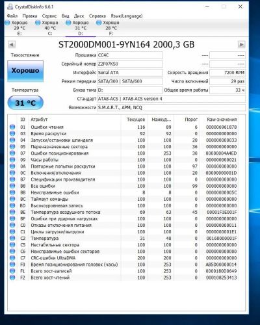Minimize the CrystalDiskInfo window

point(207,6)
